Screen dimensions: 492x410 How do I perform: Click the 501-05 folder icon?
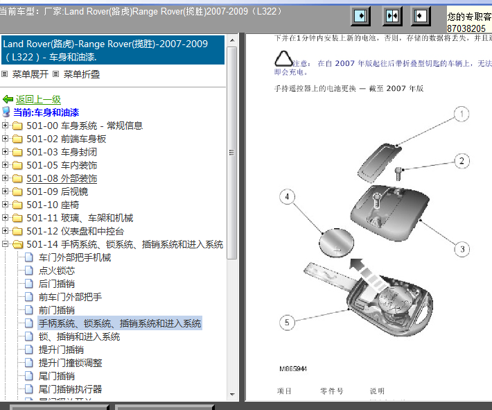(17, 165)
